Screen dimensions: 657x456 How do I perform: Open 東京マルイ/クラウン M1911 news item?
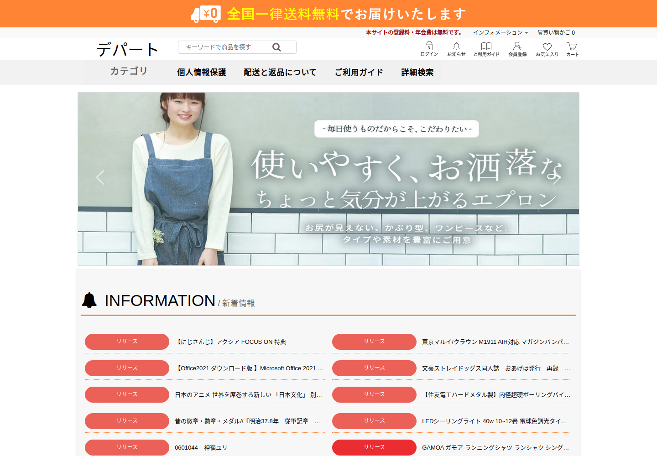tap(495, 342)
